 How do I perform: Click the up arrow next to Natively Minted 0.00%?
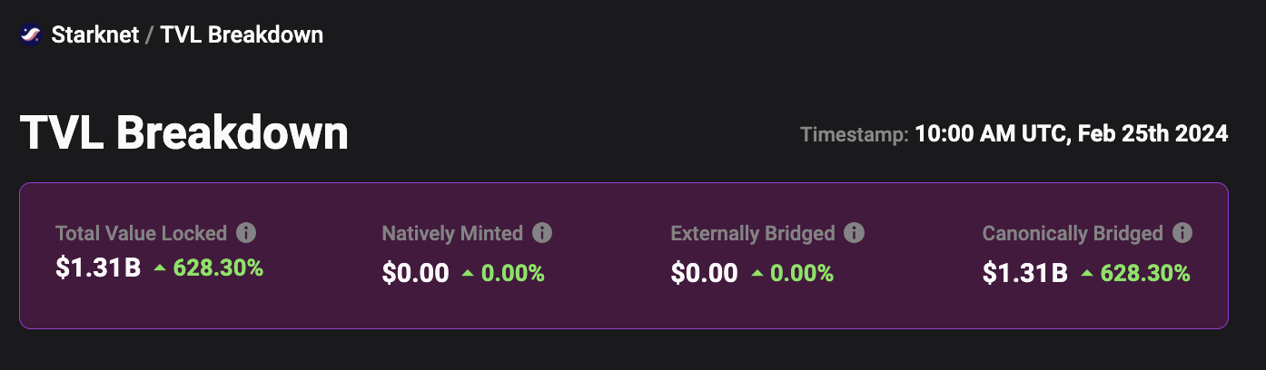(x=468, y=273)
